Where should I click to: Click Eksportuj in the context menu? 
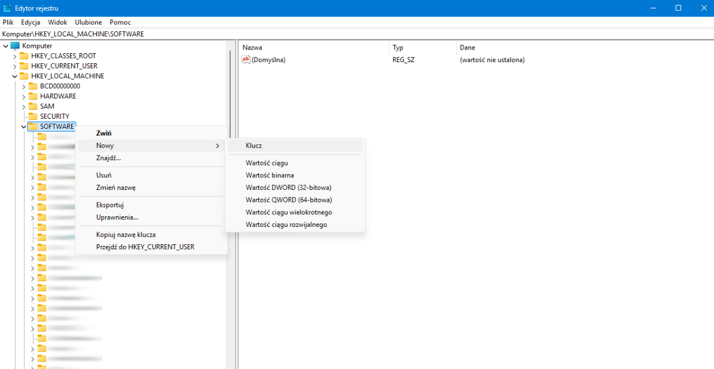pyautogui.click(x=110, y=205)
